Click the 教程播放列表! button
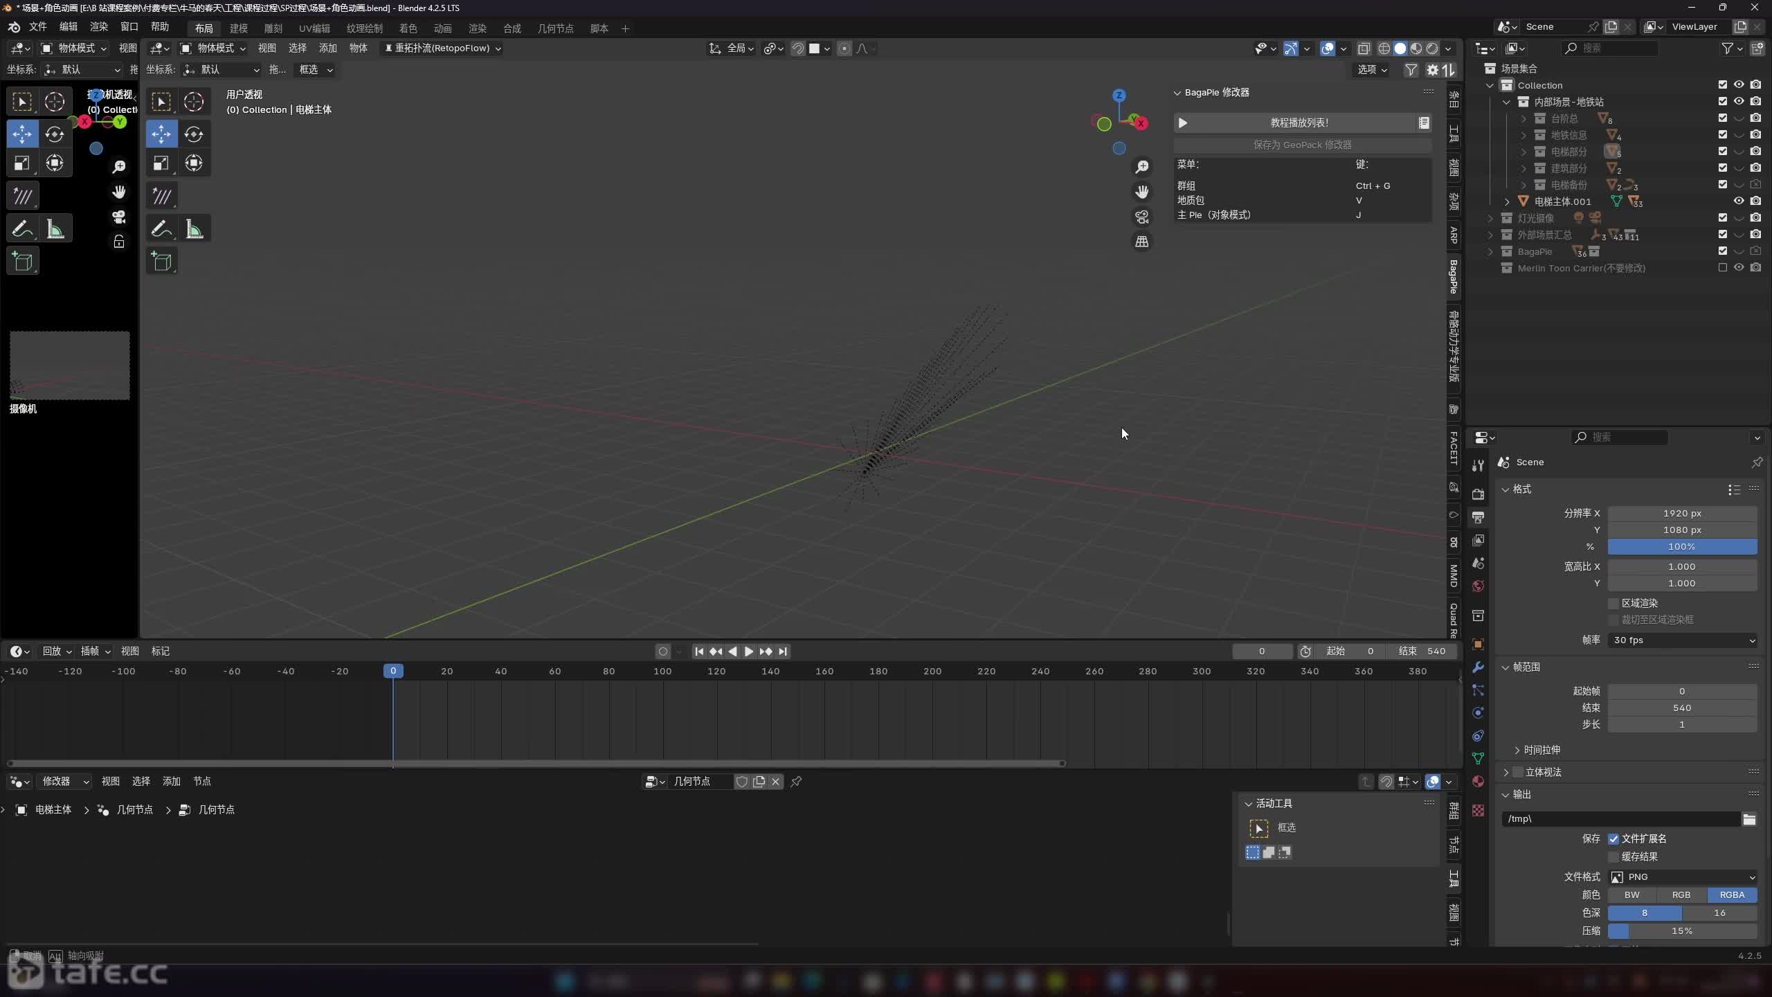Image resolution: width=1772 pixels, height=997 pixels. coord(1299,123)
